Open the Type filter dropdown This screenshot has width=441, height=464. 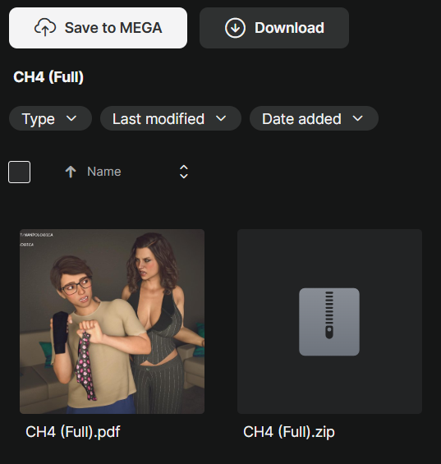coord(50,118)
